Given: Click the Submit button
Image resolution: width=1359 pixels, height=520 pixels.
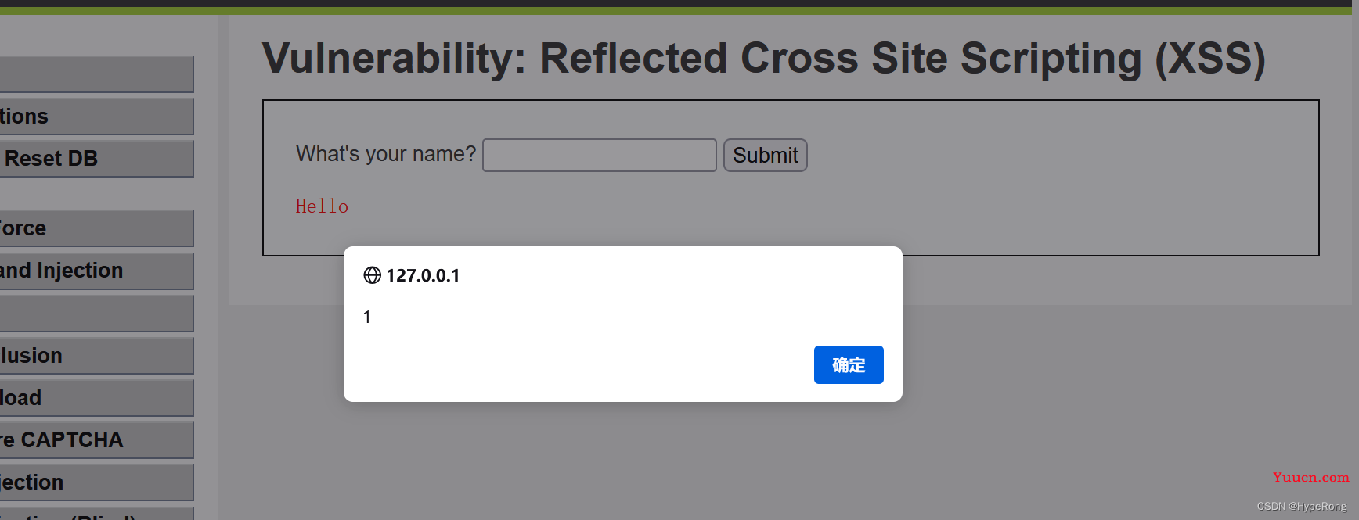Looking at the screenshot, I should (x=765, y=156).
